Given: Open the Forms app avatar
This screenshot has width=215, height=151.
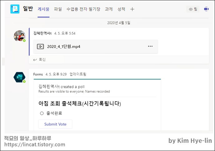Looking at the screenshot, I should (19, 77).
